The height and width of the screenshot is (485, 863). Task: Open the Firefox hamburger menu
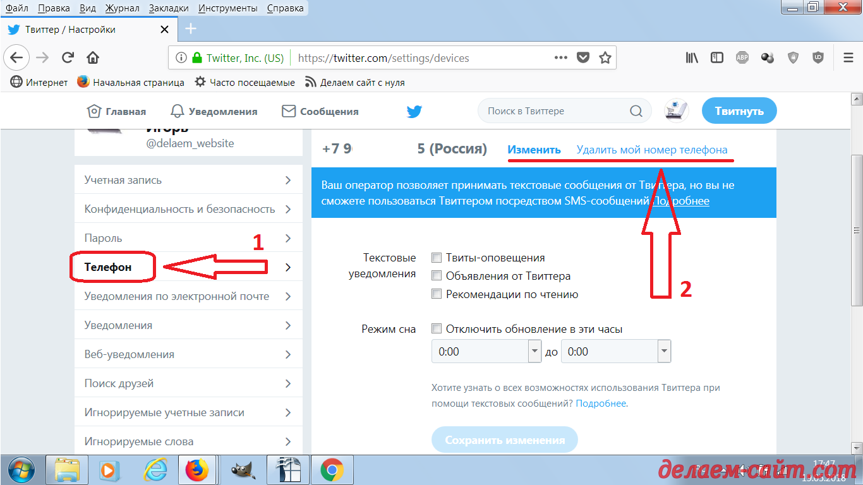tap(848, 57)
